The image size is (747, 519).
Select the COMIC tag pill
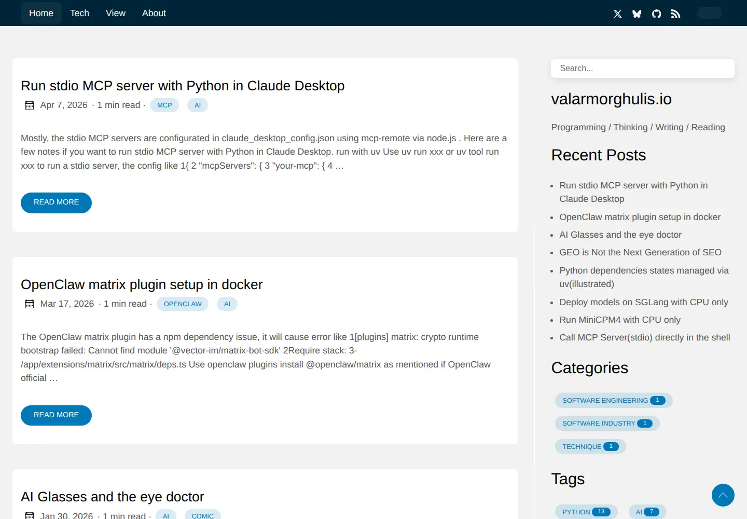203,515
